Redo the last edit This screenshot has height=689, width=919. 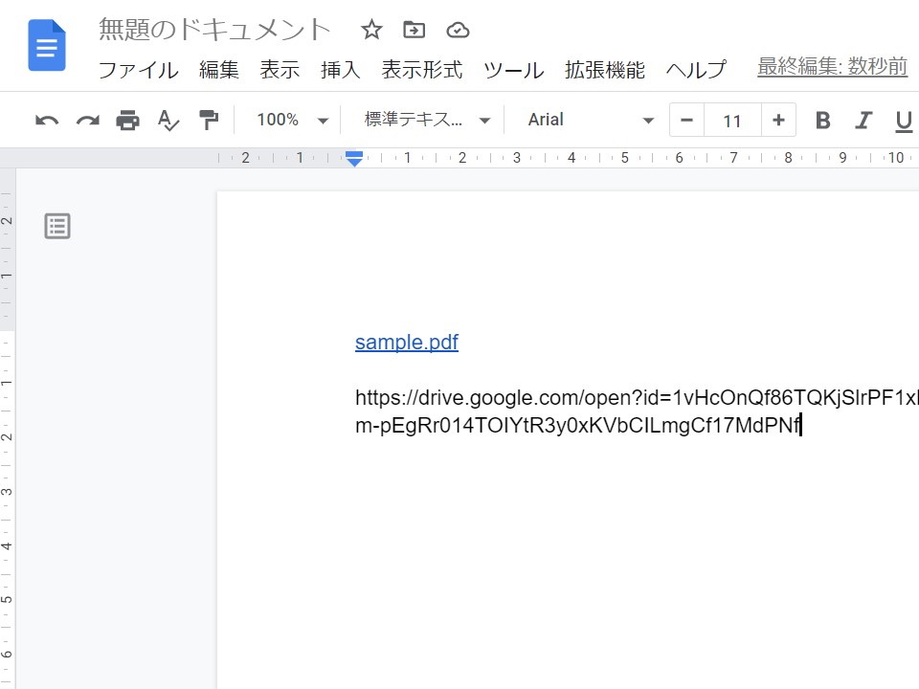click(86, 120)
